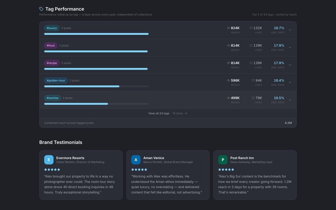The height and width of the screenshot is (210, 336).
Task: Click the eye icon in the #sunrise row
Action: [229, 98]
